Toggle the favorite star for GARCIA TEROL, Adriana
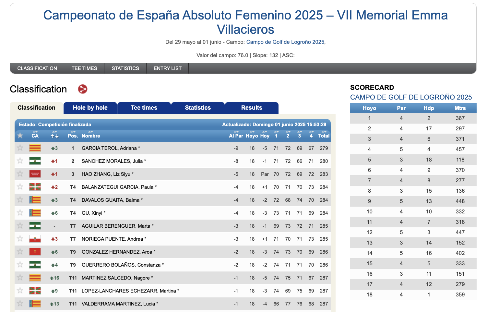 (x=20, y=148)
